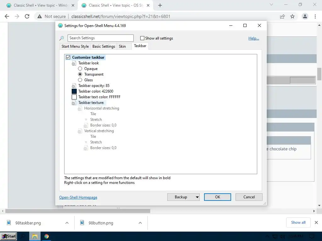Select the Taskbar texture setting
The height and width of the screenshot is (241, 322).
91,103
